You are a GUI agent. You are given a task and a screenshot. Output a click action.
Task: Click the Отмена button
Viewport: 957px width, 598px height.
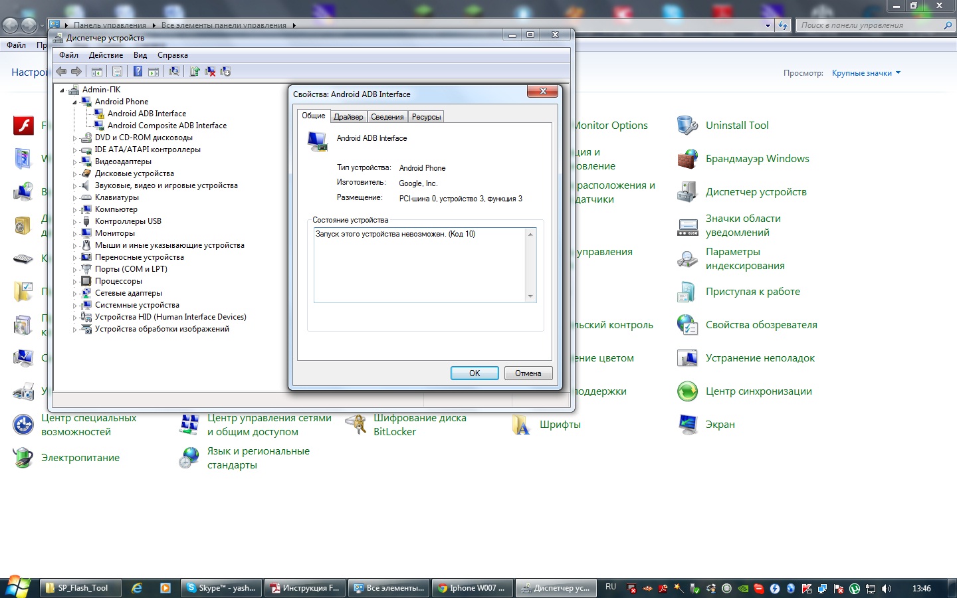(528, 373)
